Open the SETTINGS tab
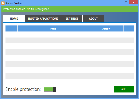 72,19
